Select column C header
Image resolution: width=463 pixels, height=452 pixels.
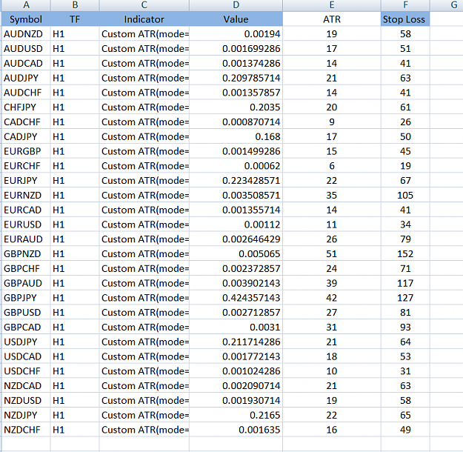(x=144, y=5)
